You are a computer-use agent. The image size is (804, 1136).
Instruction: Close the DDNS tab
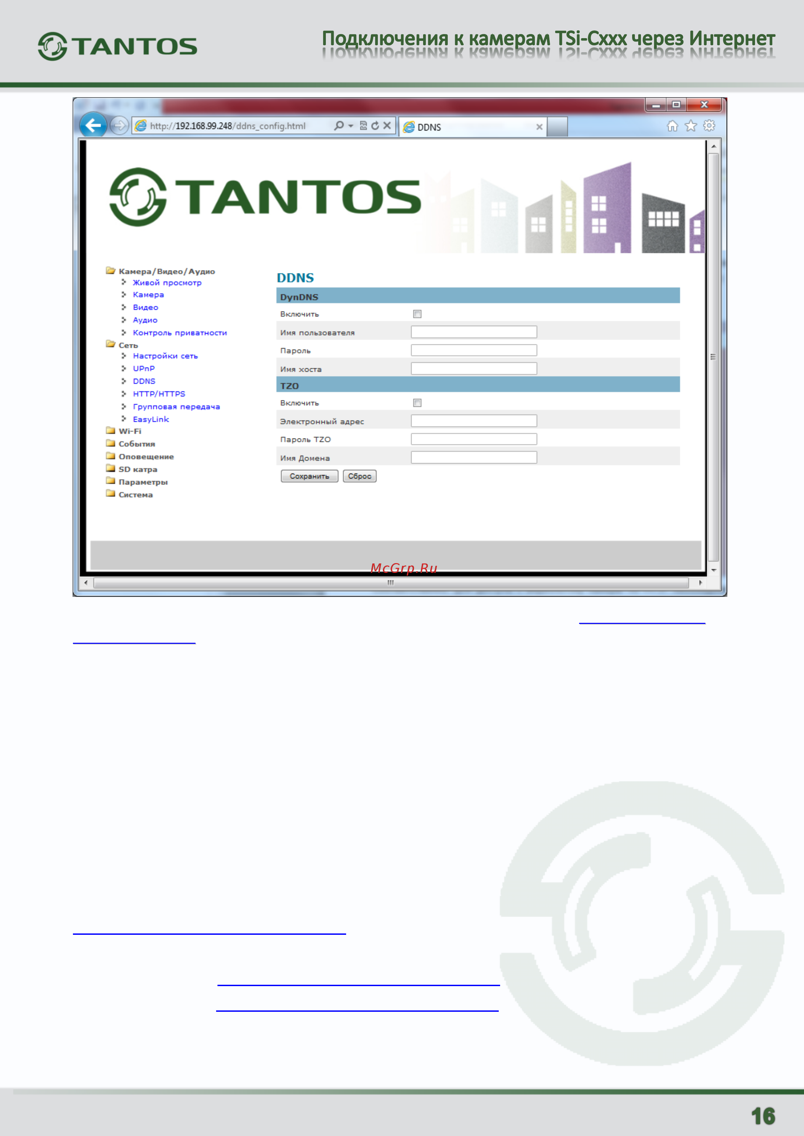[539, 127]
